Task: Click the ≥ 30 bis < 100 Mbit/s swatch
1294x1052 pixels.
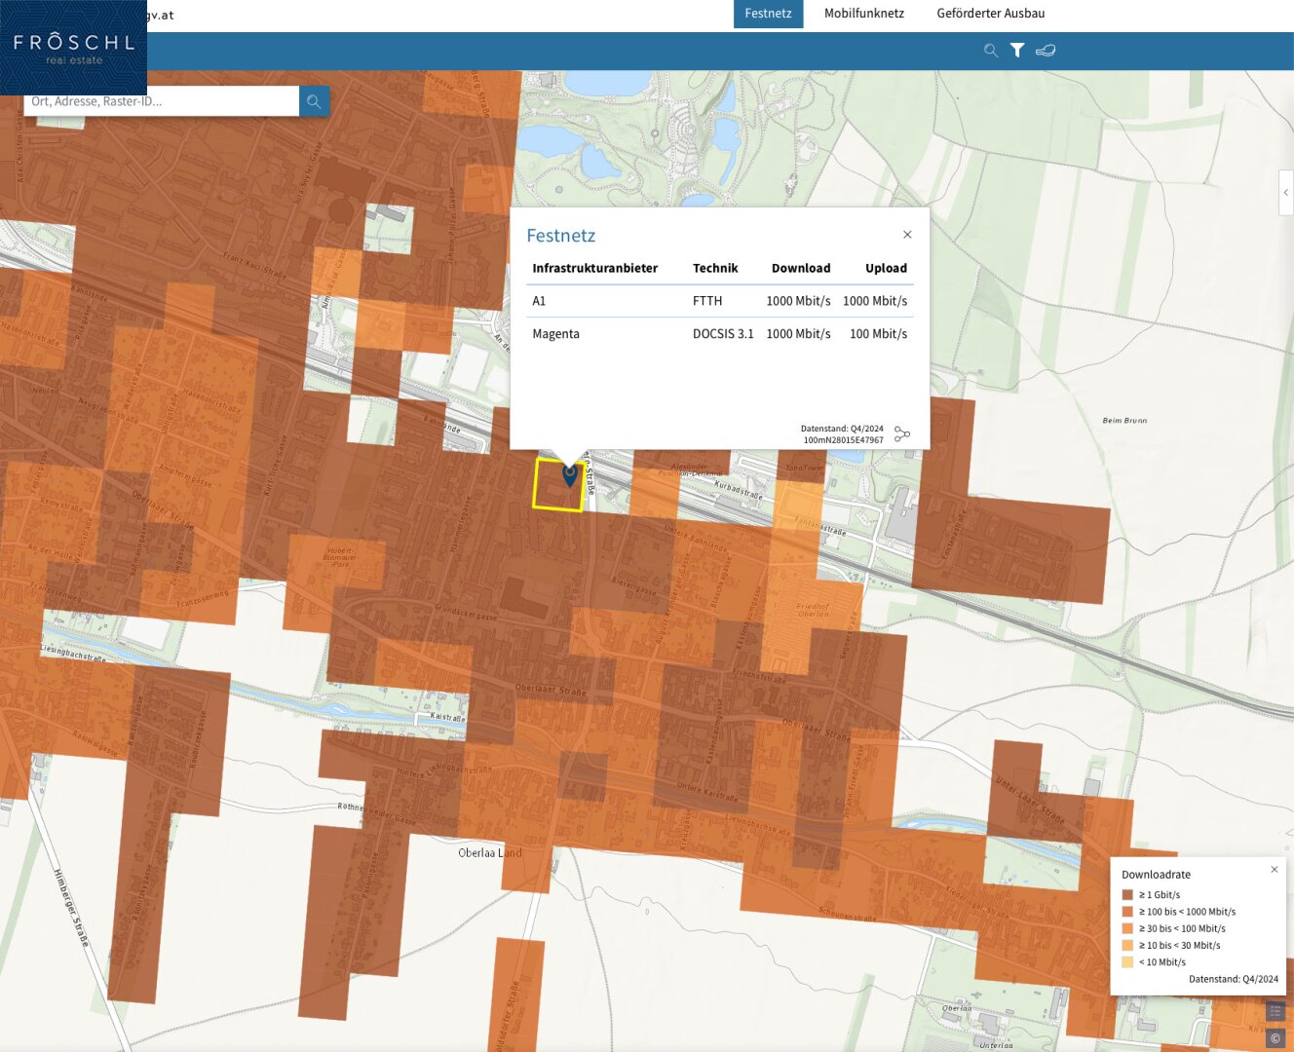Action: point(1127,928)
